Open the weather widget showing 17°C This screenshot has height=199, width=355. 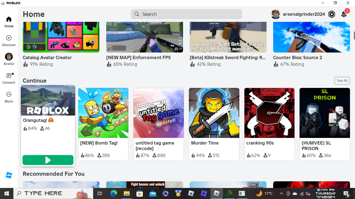(264, 193)
